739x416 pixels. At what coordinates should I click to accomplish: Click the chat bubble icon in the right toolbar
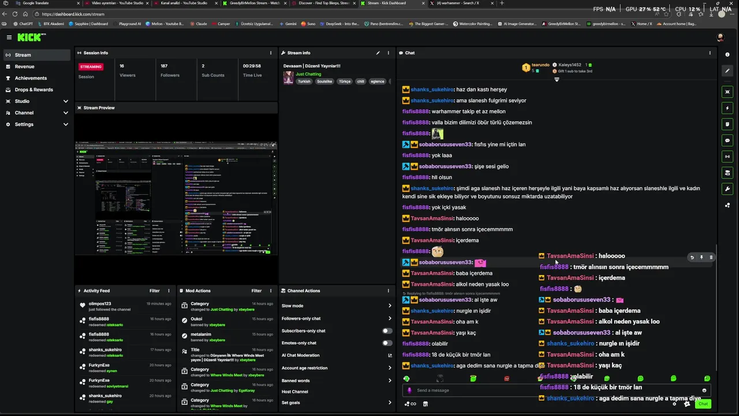click(727, 140)
